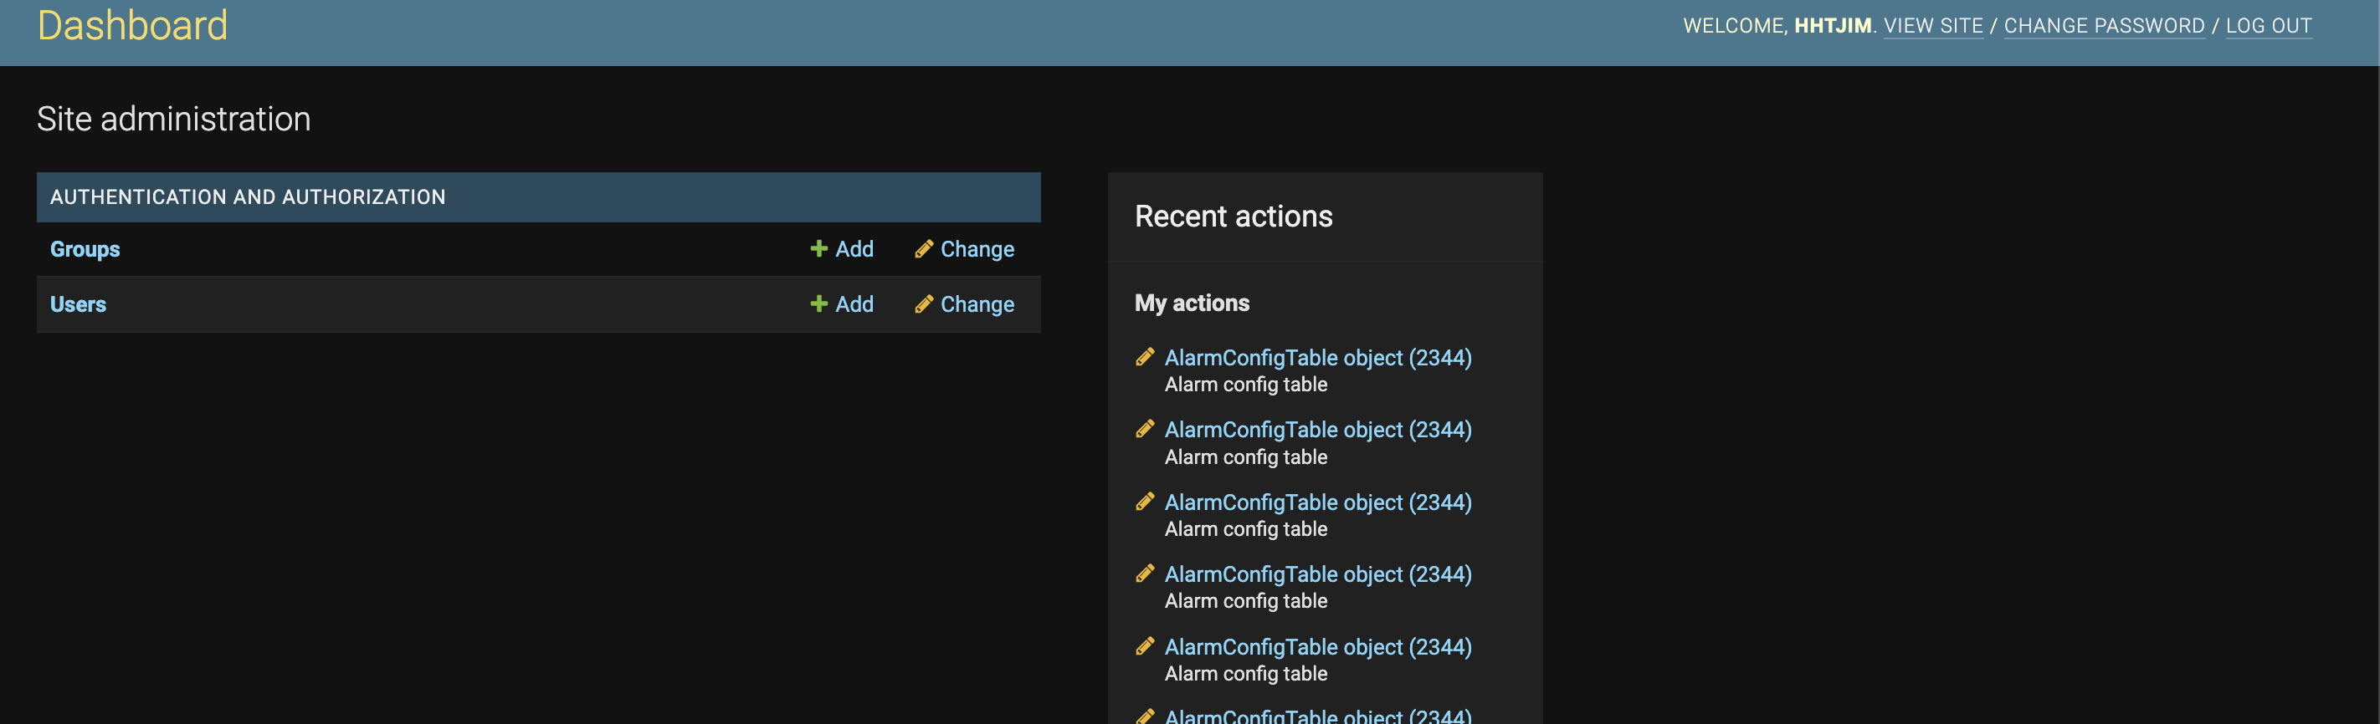Open the Groups model link
Viewport: 2380px width, 724px height.
85,249
